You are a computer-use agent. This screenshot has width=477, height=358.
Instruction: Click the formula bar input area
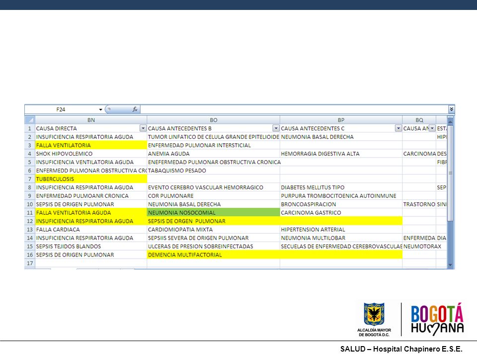(294, 109)
